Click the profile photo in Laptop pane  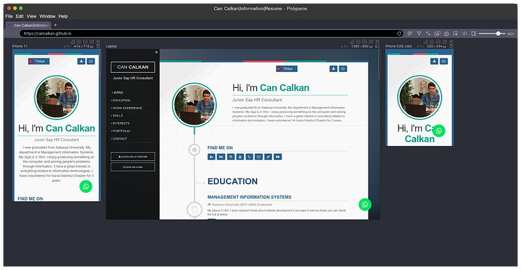point(194,104)
